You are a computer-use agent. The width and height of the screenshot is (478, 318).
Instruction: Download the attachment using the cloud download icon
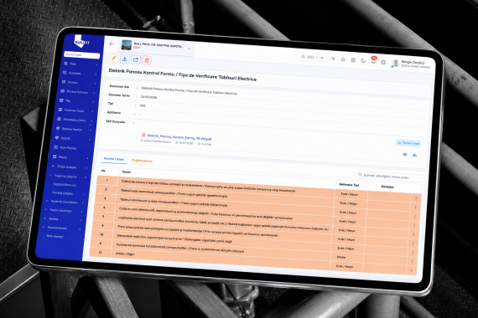[x=414, y=155]
